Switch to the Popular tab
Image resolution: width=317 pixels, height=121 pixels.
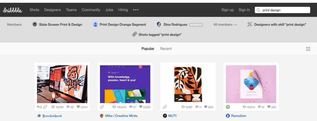(148, 49)
